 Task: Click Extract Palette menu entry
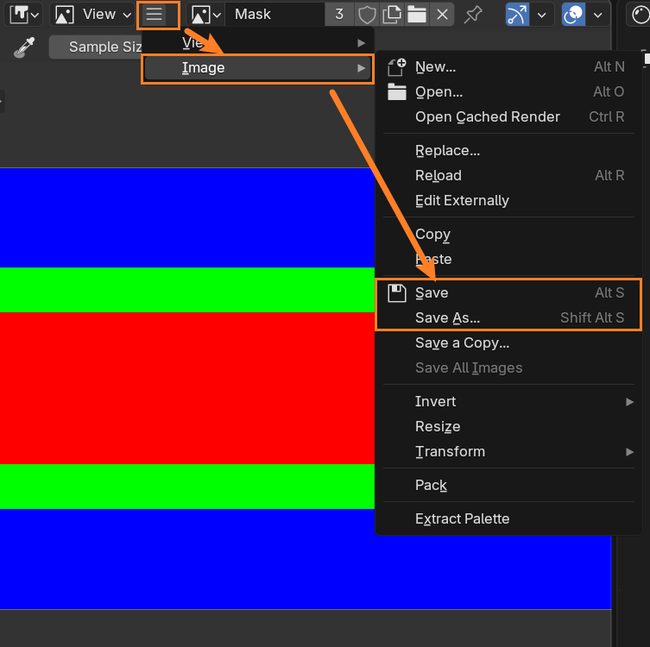tap(462, 518)
